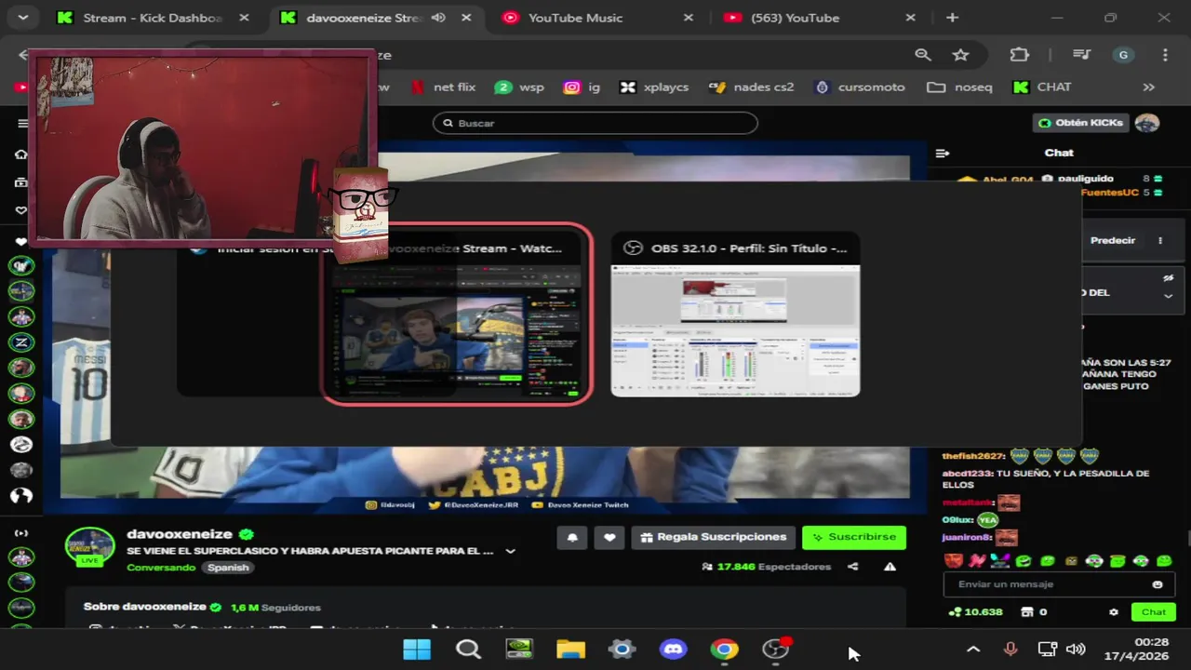1191x670 pixels.
Task: Click the Buscar search field on Kick
Action: coord(595,123)
